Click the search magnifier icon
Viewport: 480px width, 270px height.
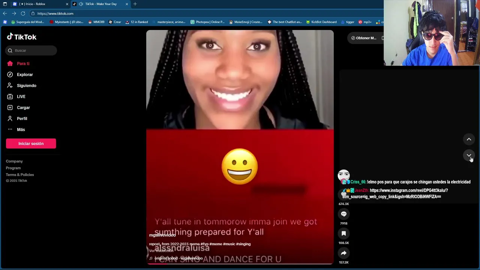[x=10, y=51]
